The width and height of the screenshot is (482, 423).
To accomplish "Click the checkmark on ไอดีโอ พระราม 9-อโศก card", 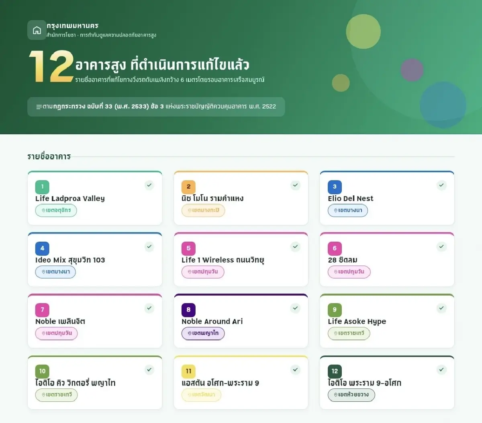I will point(441,370).
